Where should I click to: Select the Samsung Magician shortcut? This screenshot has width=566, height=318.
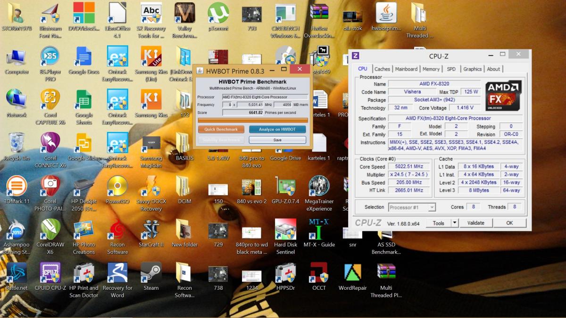click(x=151, y=150)
